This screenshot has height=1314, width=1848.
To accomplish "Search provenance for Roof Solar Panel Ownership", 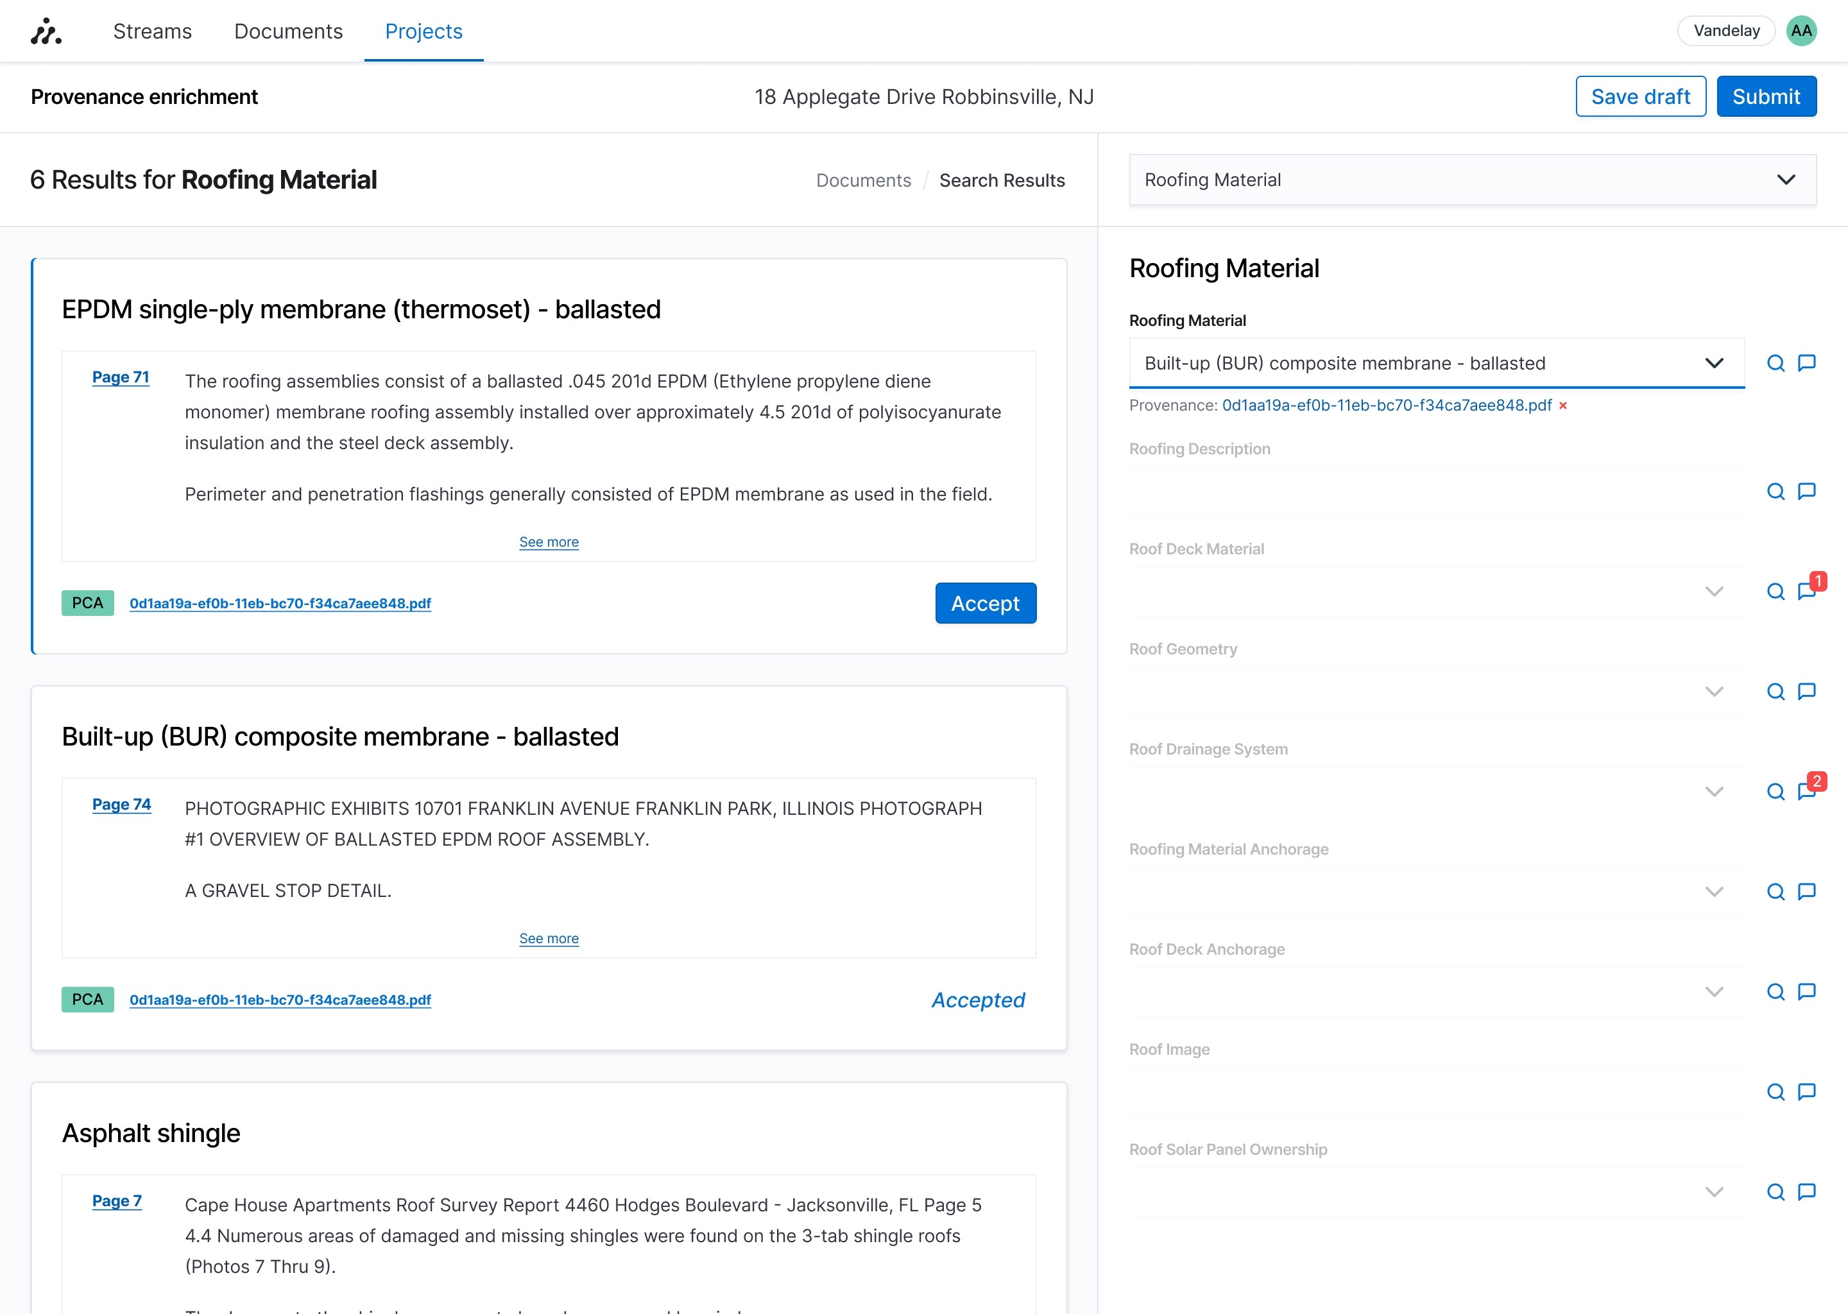I will pos(1775,1192).
